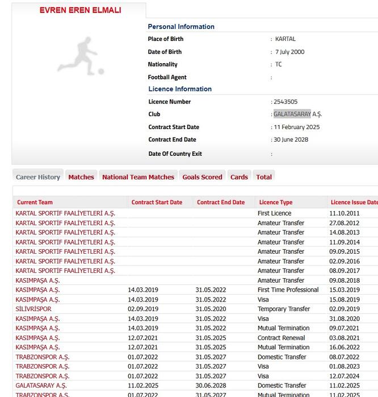
Task: Click the Personal Information heading
Action: pos(181,27)
